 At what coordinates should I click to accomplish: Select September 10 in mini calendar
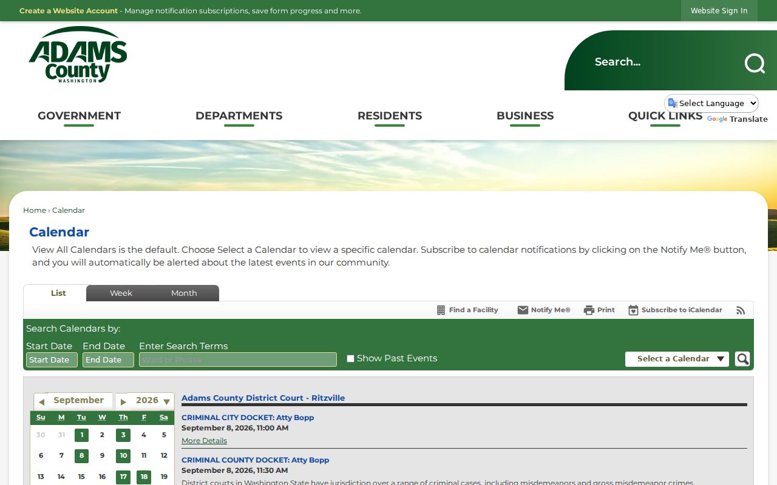123,456
